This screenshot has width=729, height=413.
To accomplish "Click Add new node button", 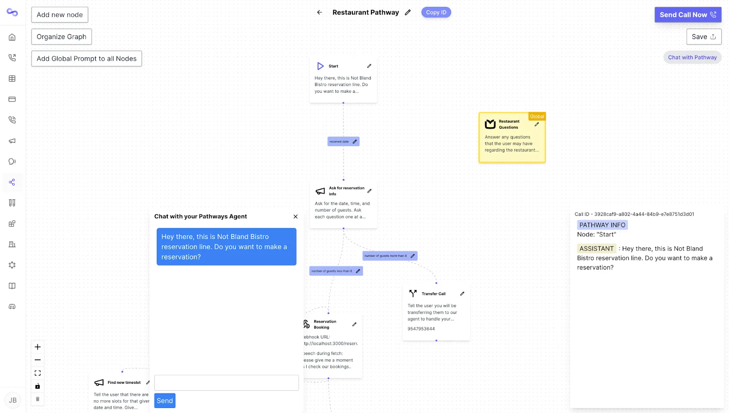I will pyautogui.click(x=60, y=15).
